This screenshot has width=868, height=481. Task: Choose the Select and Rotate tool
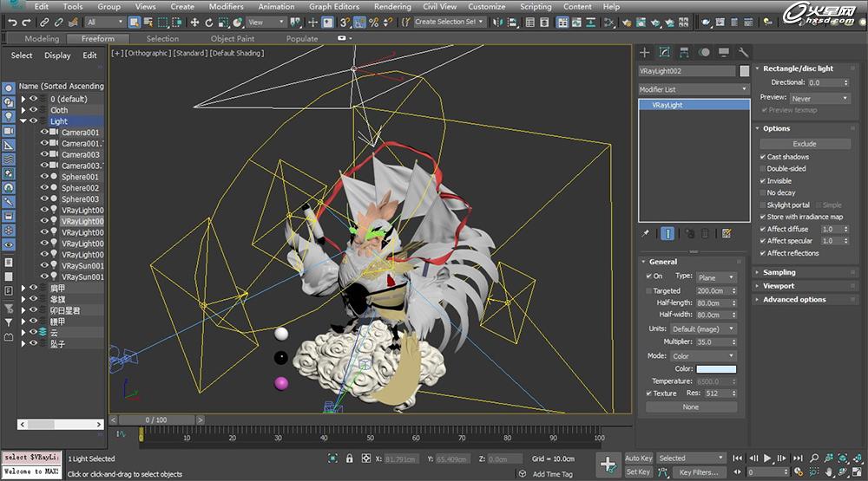208,23
